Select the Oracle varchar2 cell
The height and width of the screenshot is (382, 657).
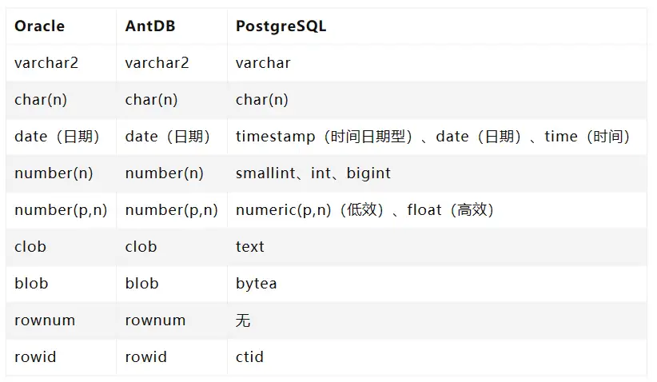[x=46, y=63]
